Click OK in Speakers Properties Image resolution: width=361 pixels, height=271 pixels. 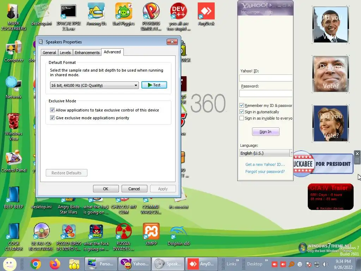(x=106, y=189)
